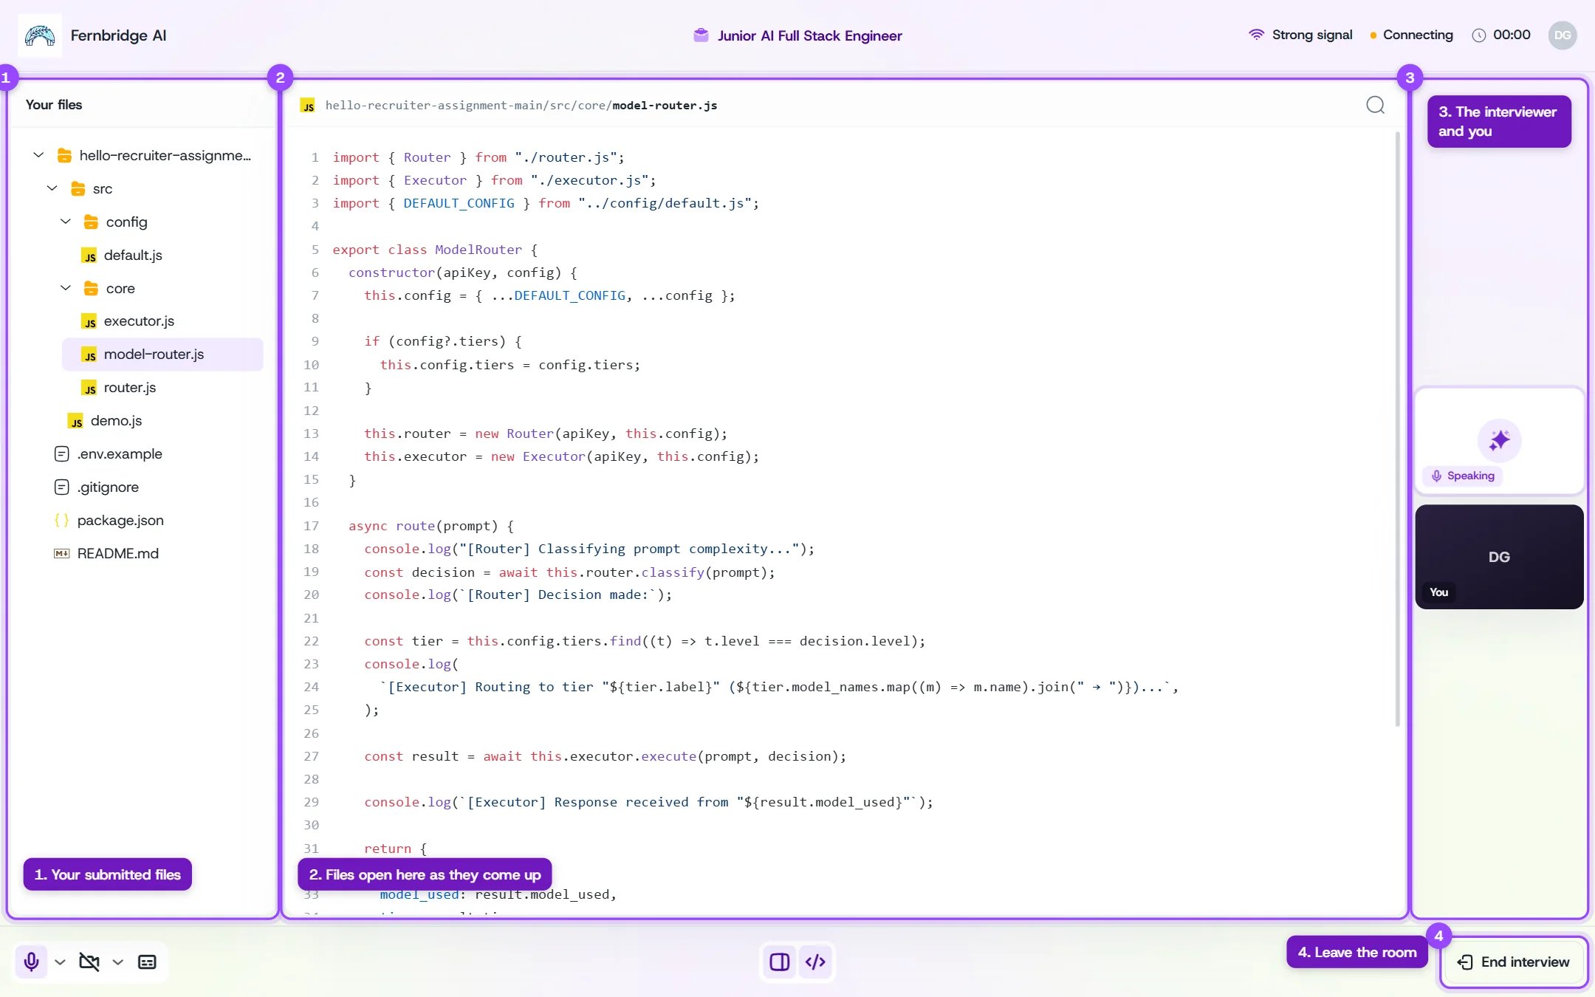Screen dimensions: 1595x997
Task: Open .env.example file
Action: 120,454
